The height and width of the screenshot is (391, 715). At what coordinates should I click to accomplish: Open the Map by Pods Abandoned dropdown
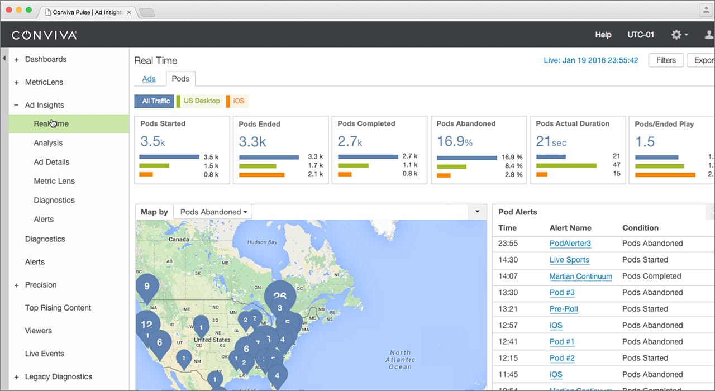[213, 212]
